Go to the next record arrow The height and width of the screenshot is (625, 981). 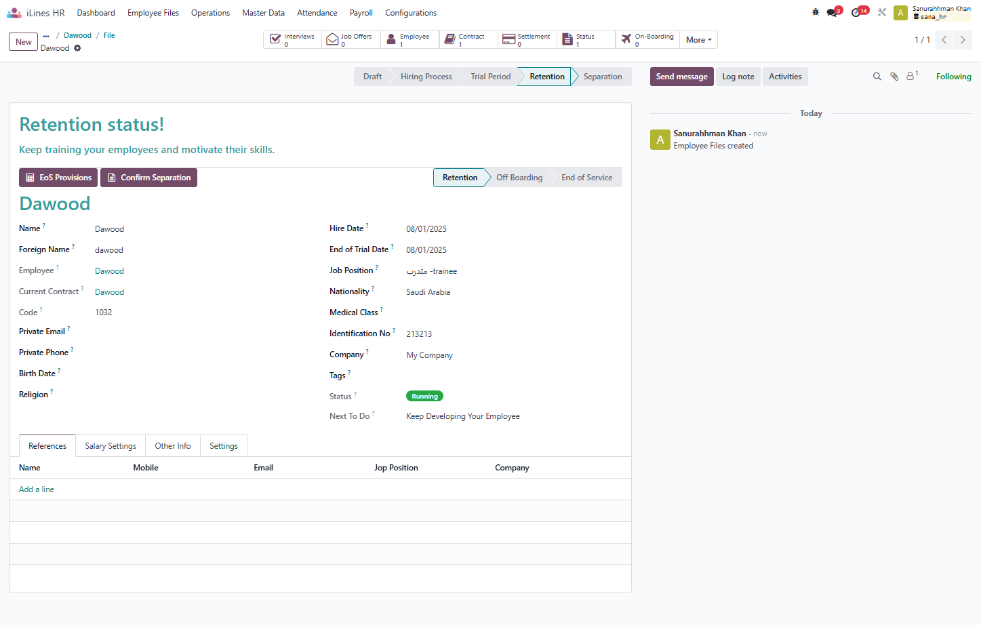963,40
